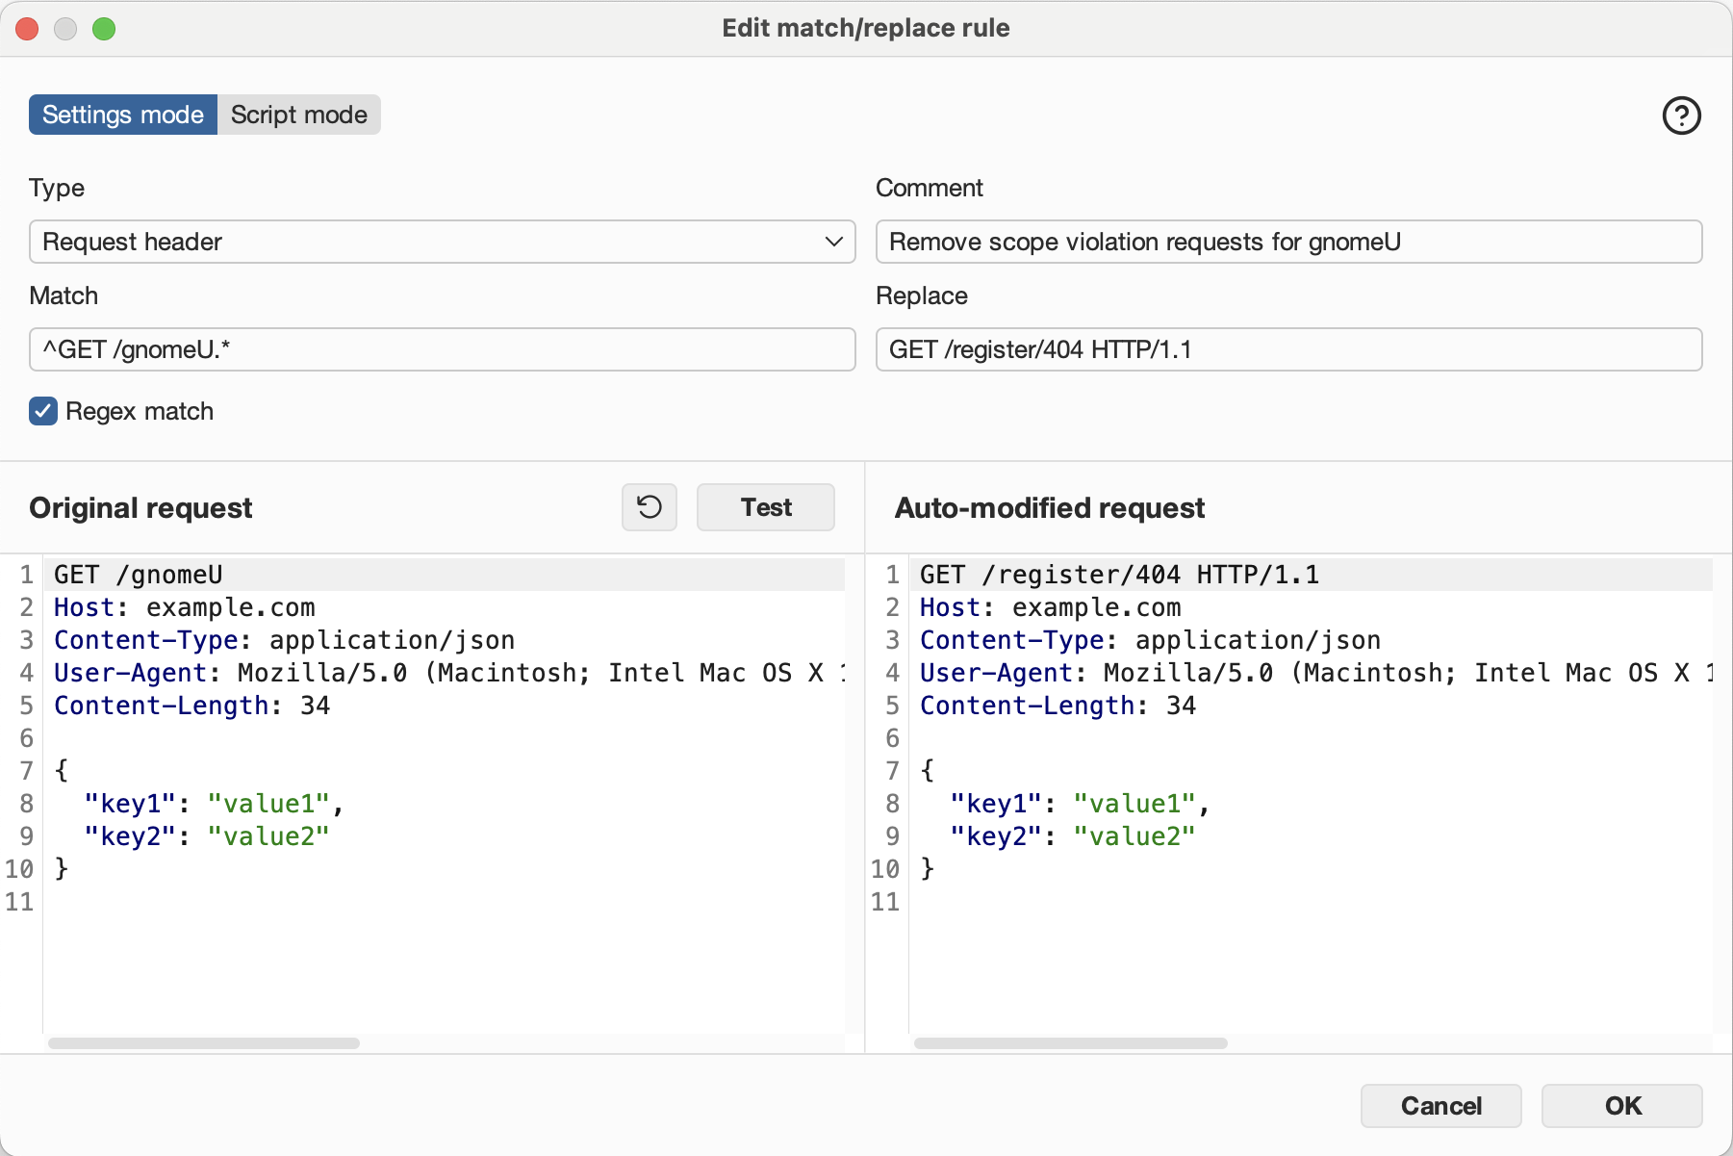Click the Test button
This screenshot has height=1156, width=1733.
click(x=766, y=507)
